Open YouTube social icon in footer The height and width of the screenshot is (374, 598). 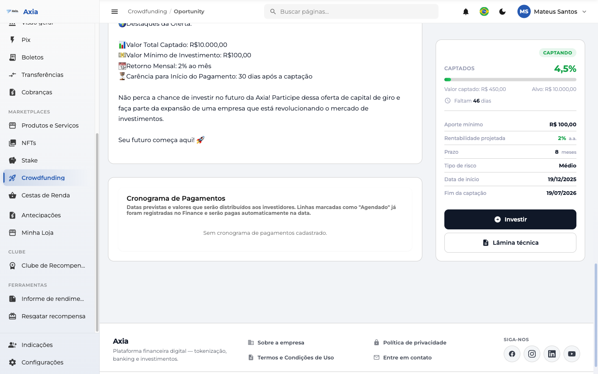point(572,354)
